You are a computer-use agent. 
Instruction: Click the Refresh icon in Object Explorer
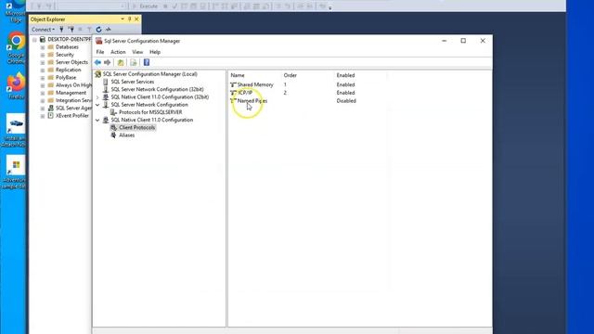tap(98, 29)
